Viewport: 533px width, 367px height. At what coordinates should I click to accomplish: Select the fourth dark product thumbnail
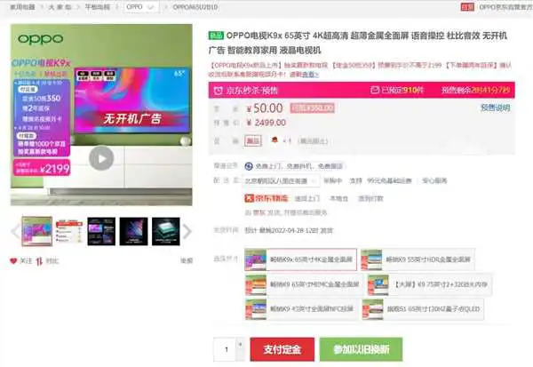133,231
